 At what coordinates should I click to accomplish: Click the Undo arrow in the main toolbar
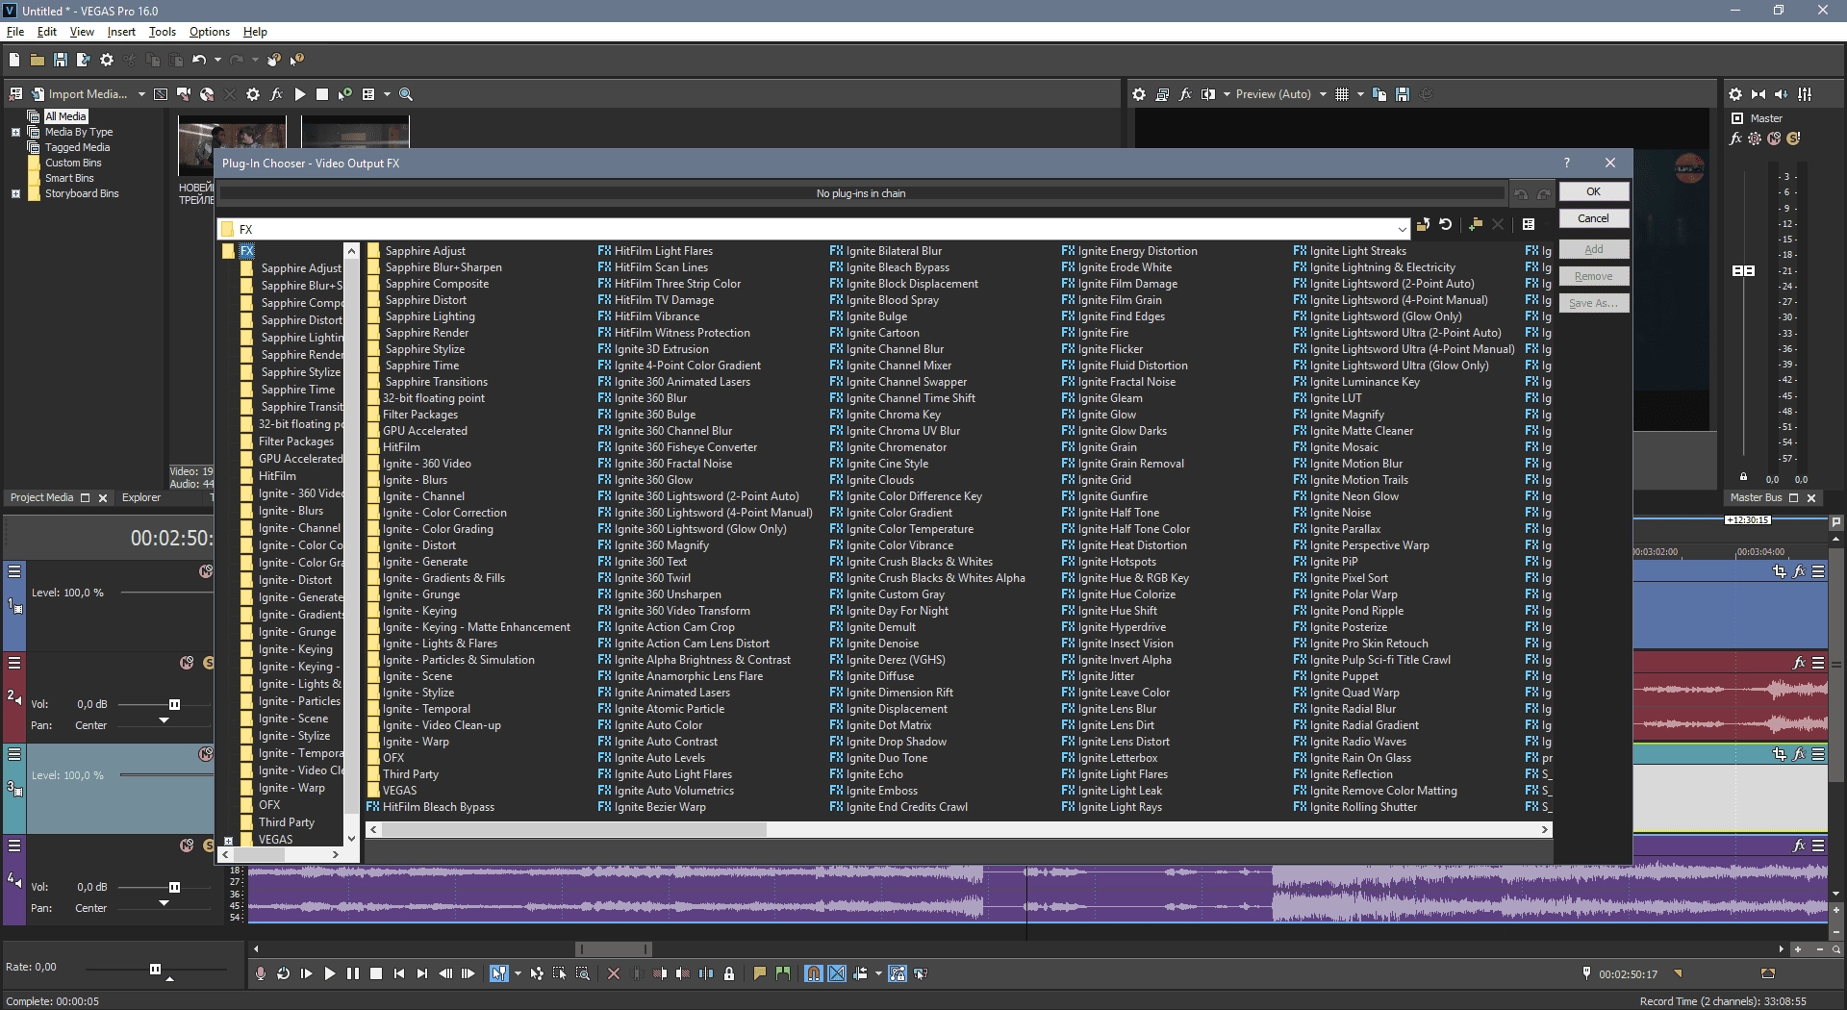coord(199,60)
